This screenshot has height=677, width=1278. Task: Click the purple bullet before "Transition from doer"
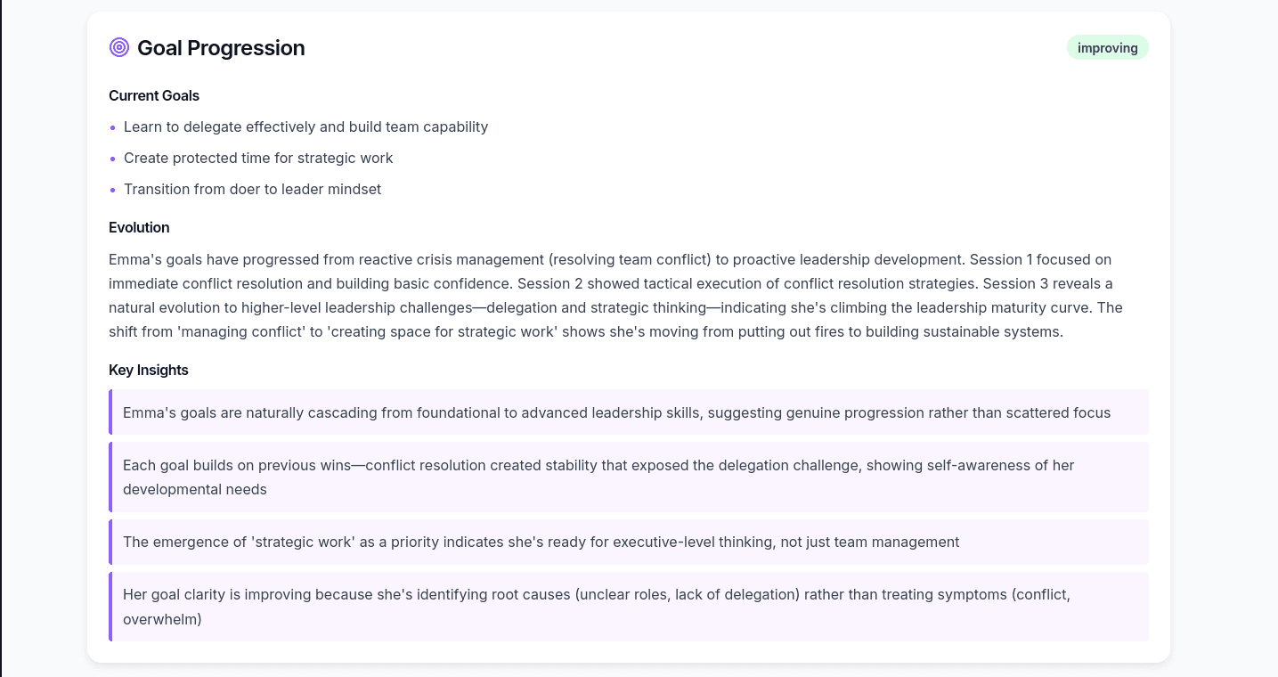click(113, 190)
